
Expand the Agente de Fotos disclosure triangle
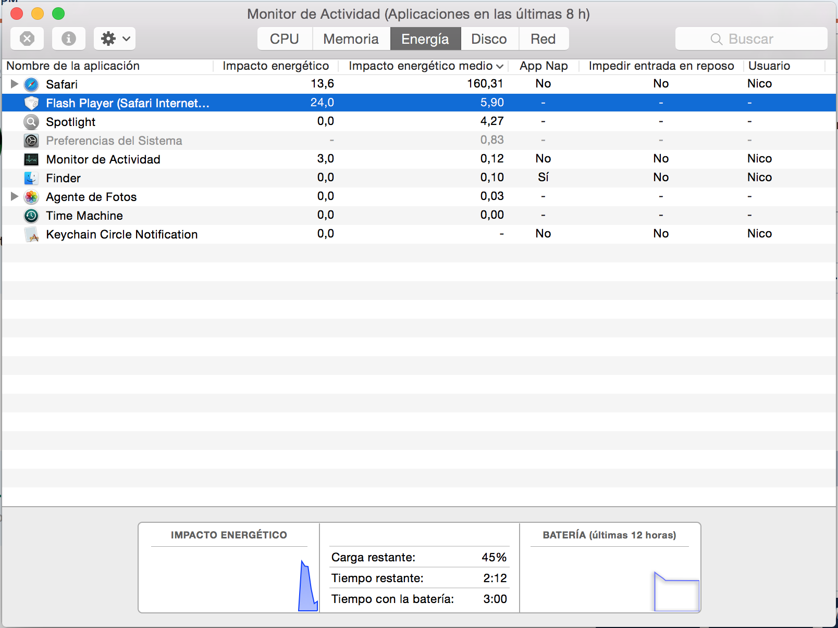(x=15, y=196)
